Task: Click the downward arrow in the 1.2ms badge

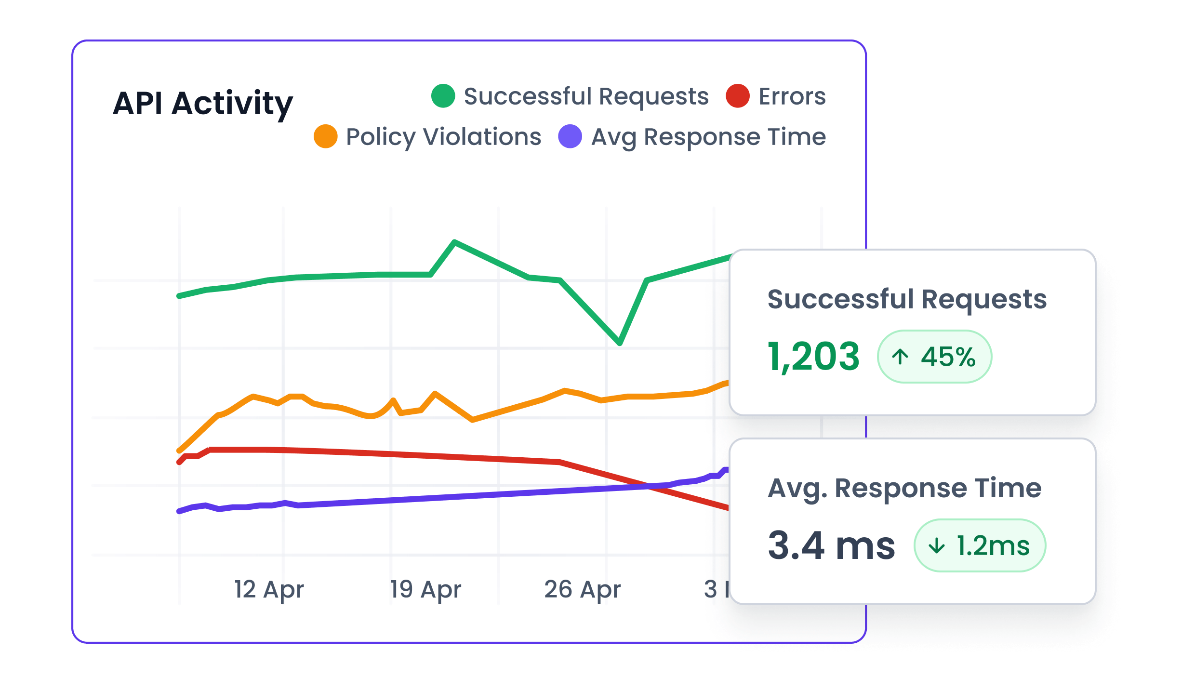Action: tap(936, 545)
